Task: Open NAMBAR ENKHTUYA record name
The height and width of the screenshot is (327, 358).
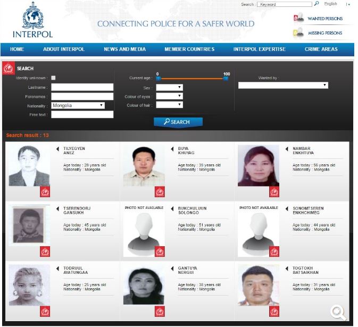Action: pyautogui.click(x=303, y=150)
